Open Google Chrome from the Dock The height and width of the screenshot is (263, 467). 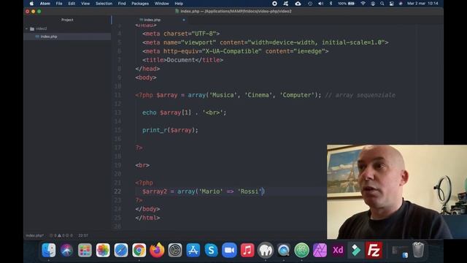click(x=139, y=250)
